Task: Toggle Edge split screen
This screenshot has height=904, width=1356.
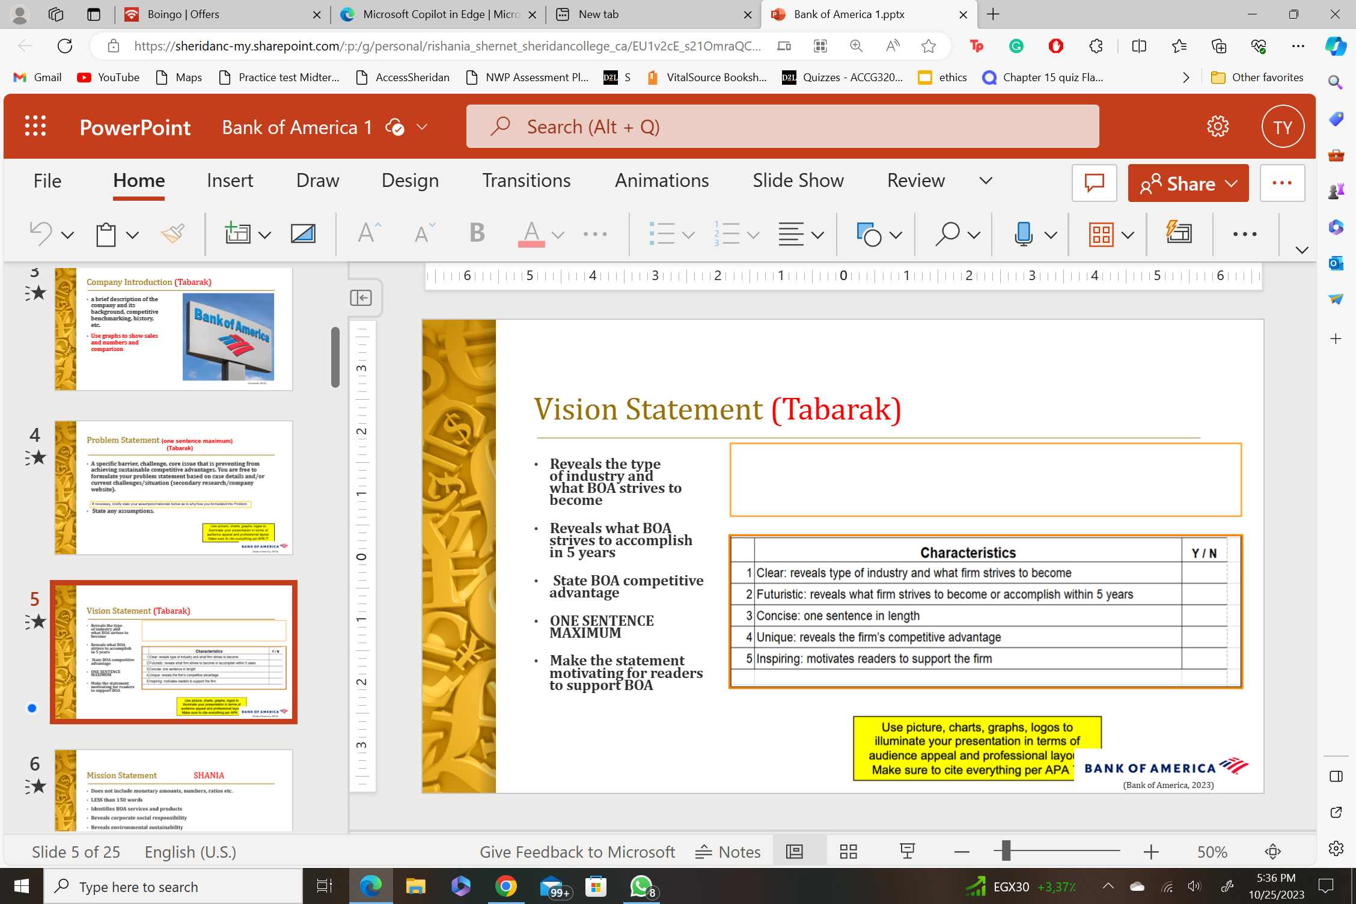Action: (1139, 46)
